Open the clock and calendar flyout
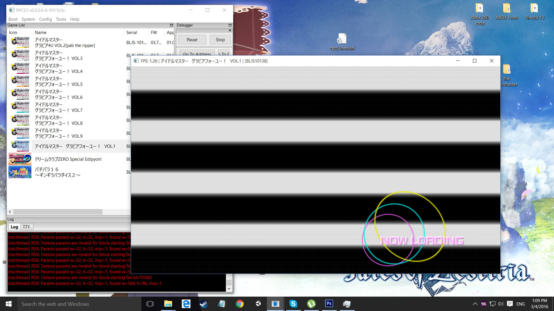The image size is (554, 311). [539, 304]
